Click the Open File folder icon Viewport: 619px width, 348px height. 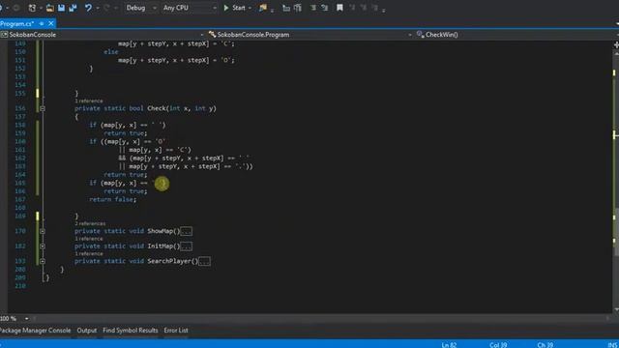click(x=50, y=8)
